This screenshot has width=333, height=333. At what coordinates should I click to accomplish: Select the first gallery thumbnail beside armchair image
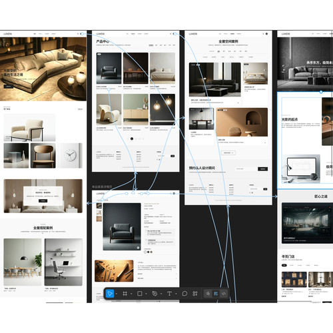click(99, 206)
